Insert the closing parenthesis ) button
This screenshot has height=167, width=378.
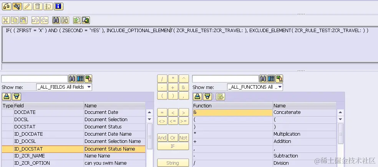pos(173,96)
